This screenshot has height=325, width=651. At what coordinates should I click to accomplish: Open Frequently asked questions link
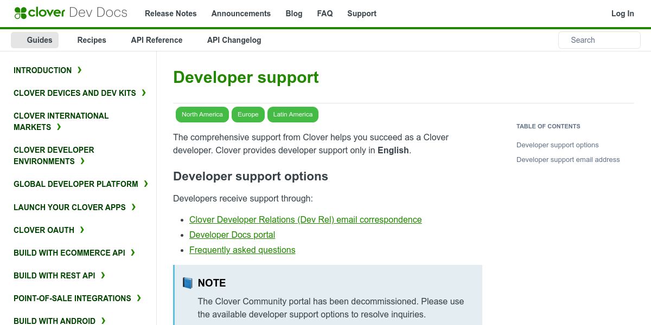pos(242,250)
